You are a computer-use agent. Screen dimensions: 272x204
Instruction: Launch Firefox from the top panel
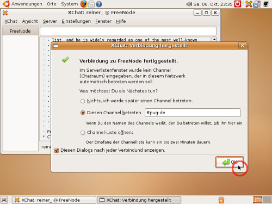[84, 4]
